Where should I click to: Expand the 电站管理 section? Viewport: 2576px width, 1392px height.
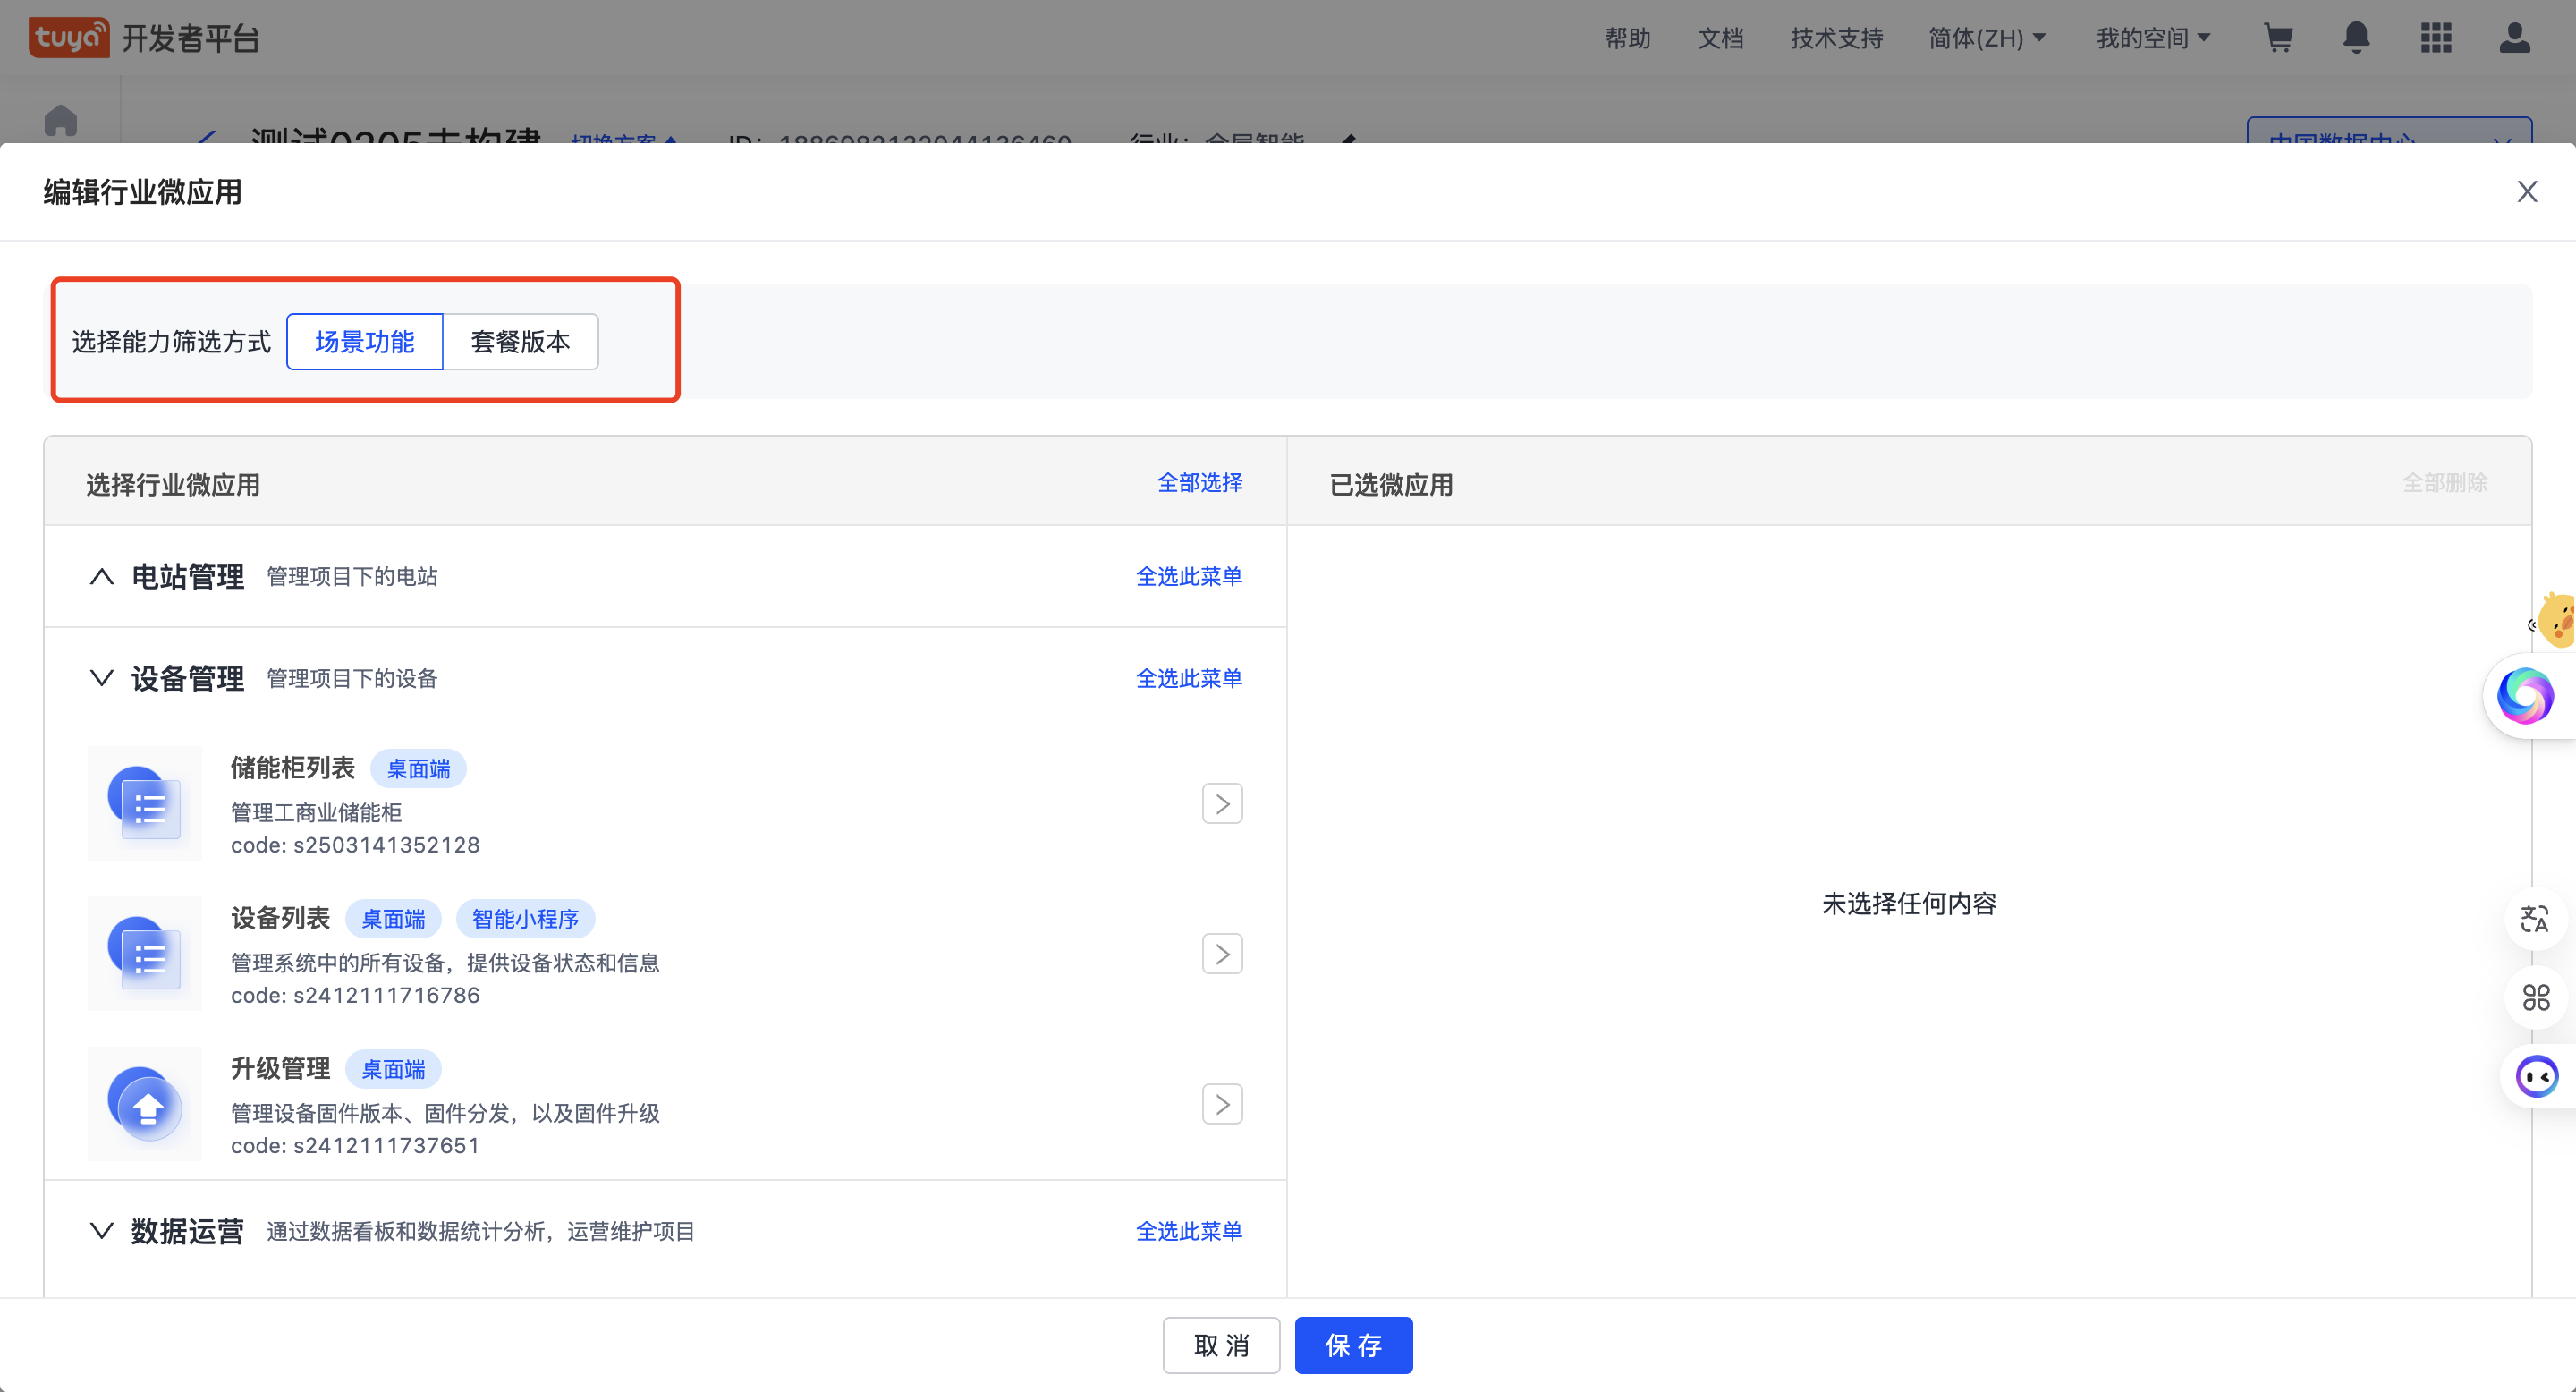[101, 576]
